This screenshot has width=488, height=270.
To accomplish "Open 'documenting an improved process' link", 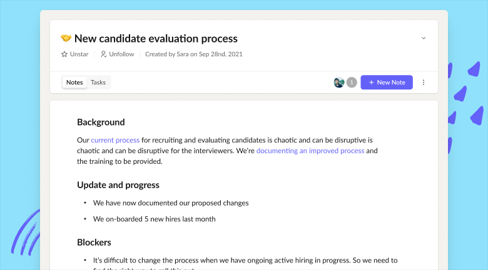I will pos(310,151).
